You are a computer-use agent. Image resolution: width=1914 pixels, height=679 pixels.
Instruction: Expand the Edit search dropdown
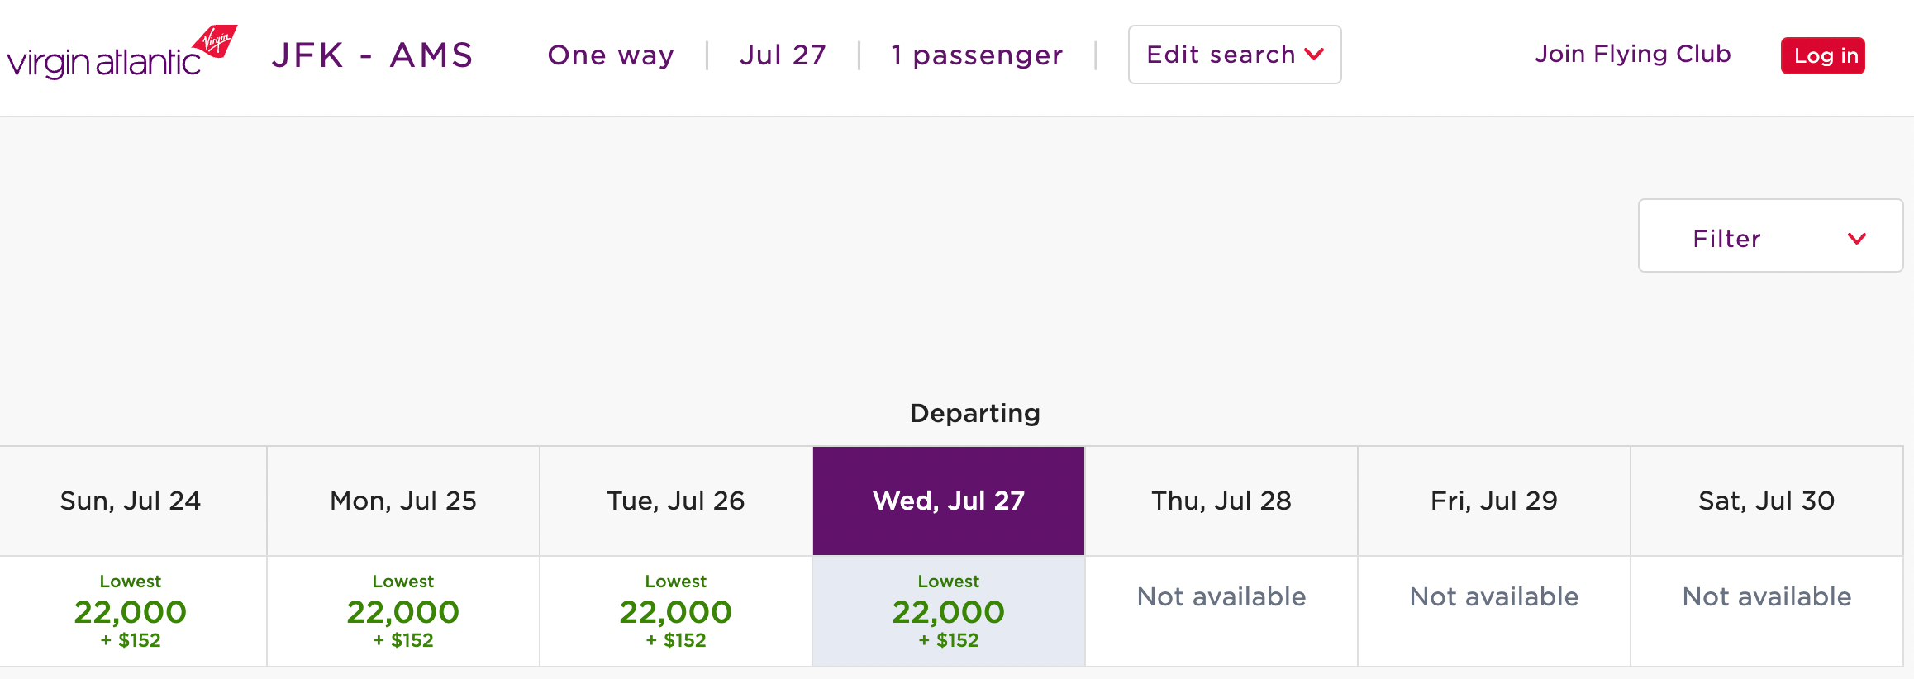1233,55
